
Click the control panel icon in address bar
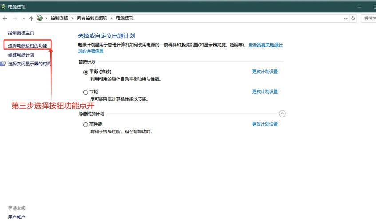tap(40, 18)
